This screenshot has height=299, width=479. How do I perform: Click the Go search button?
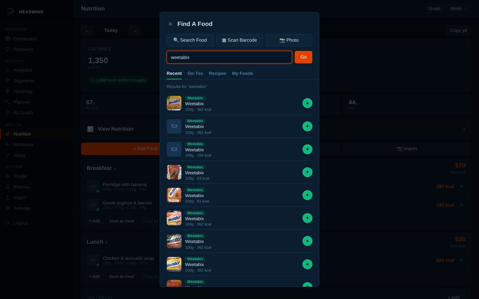[303, 57]
